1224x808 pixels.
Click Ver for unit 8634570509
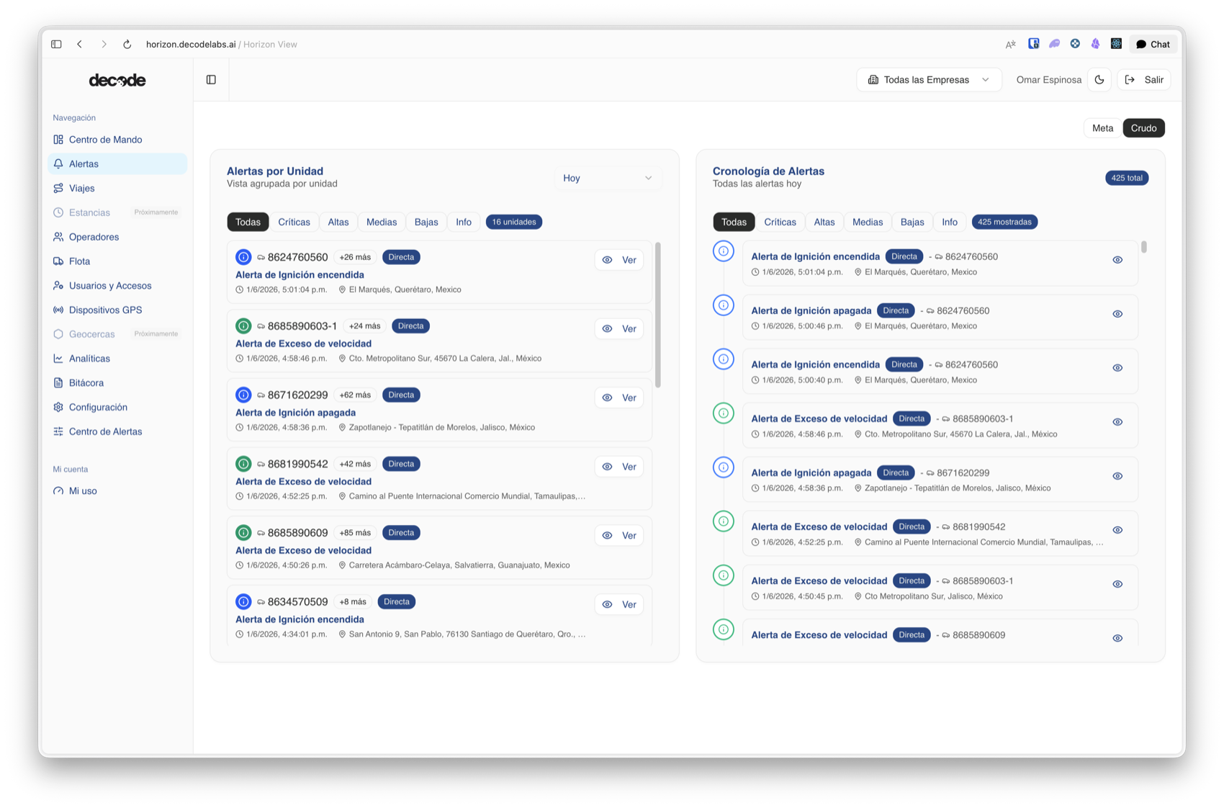[619, 605]
